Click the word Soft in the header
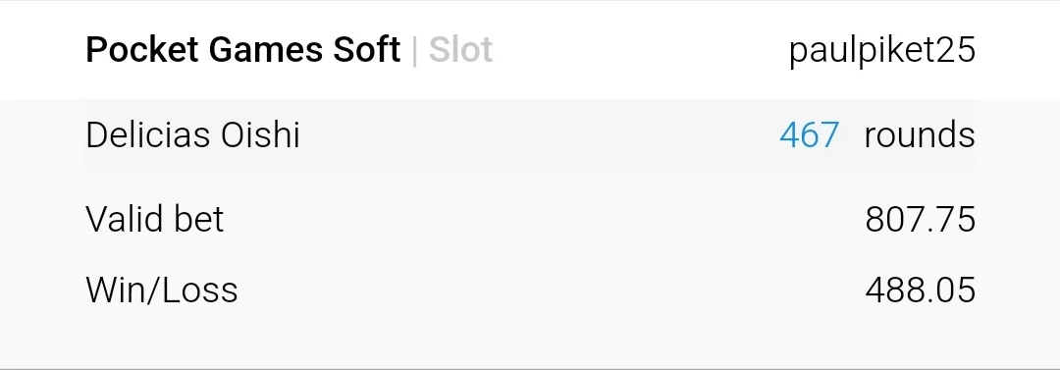The height and width of the screenshot is (370, 1060). [367, 50]
